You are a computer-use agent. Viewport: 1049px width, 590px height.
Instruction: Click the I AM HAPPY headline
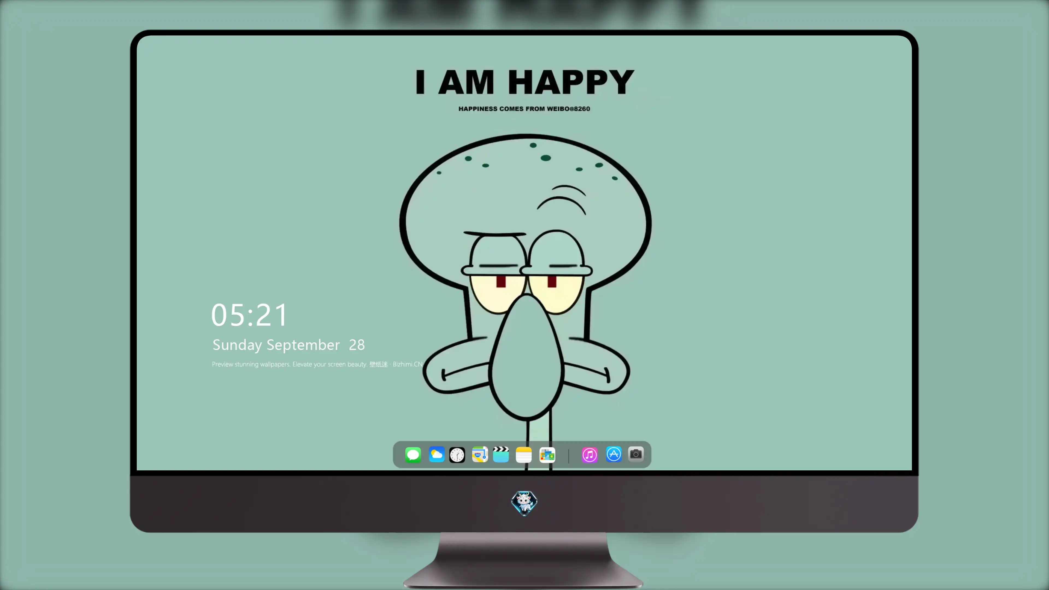tap(524, 82)
